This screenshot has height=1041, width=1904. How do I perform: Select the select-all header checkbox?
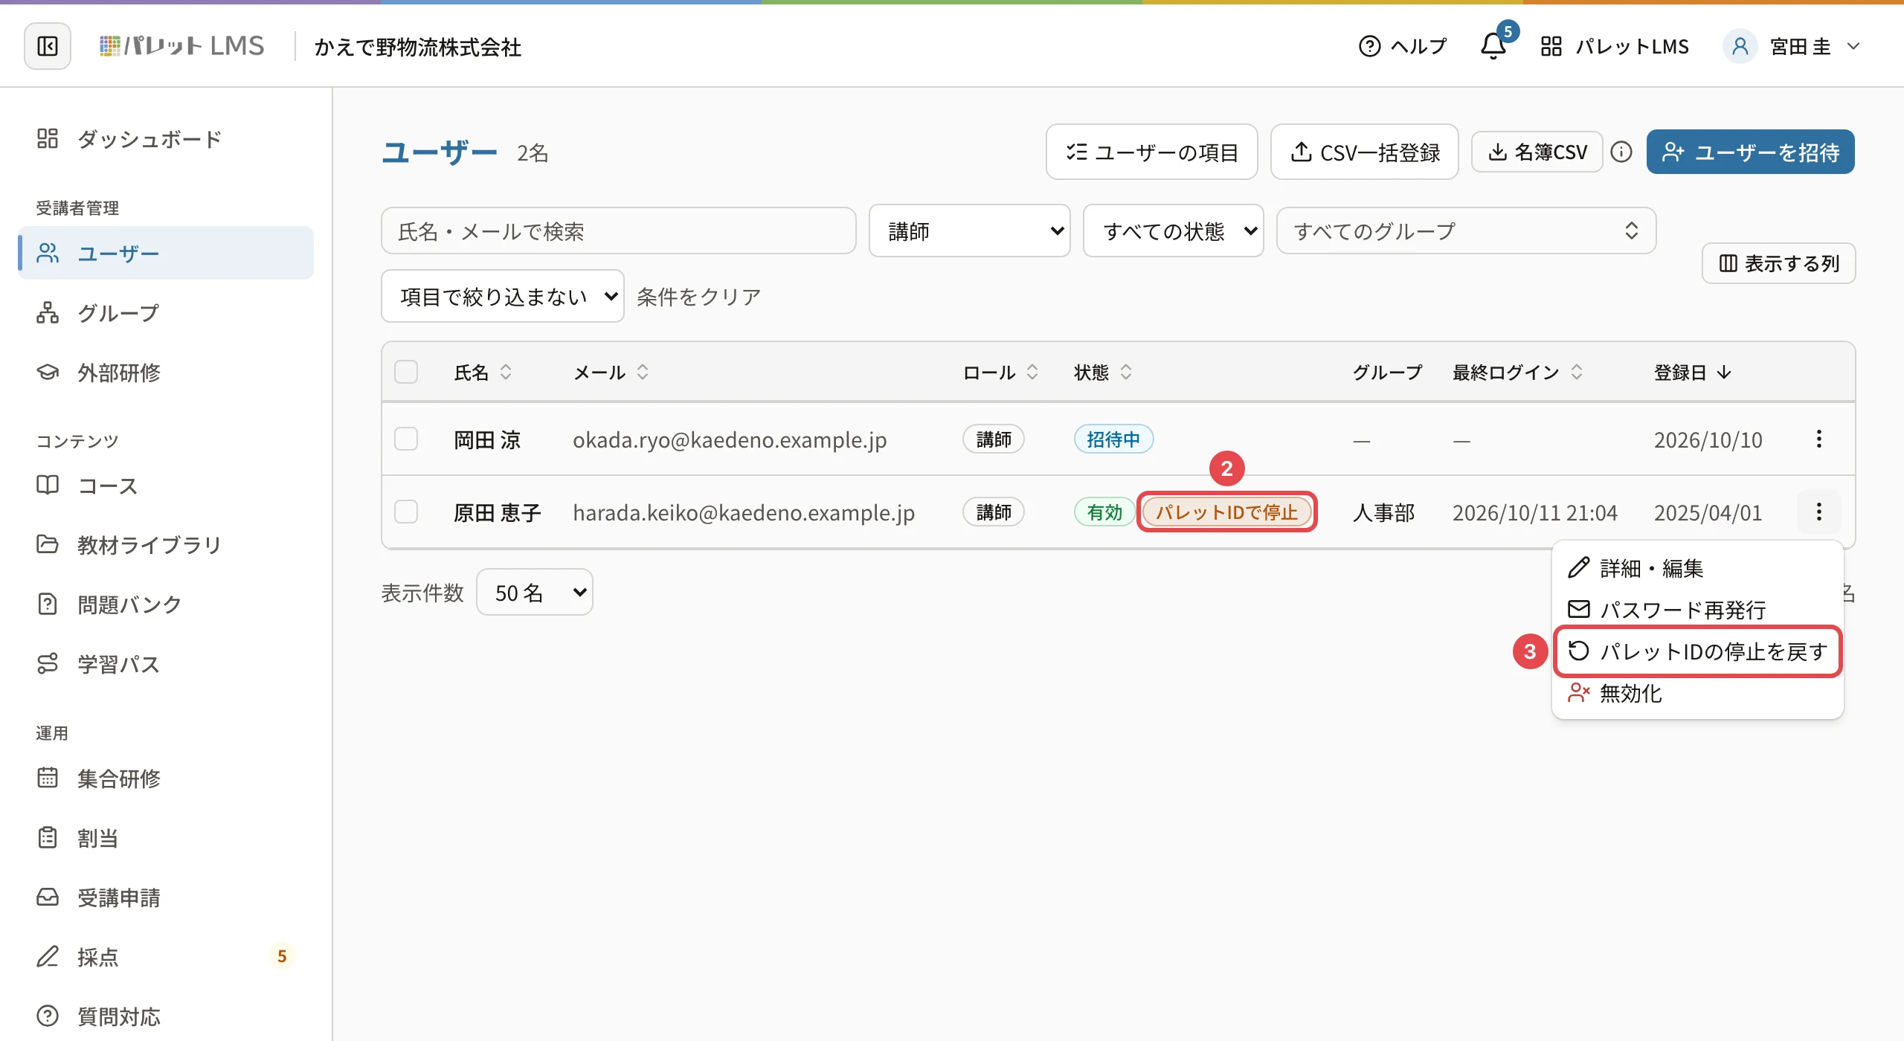[406, 372]
